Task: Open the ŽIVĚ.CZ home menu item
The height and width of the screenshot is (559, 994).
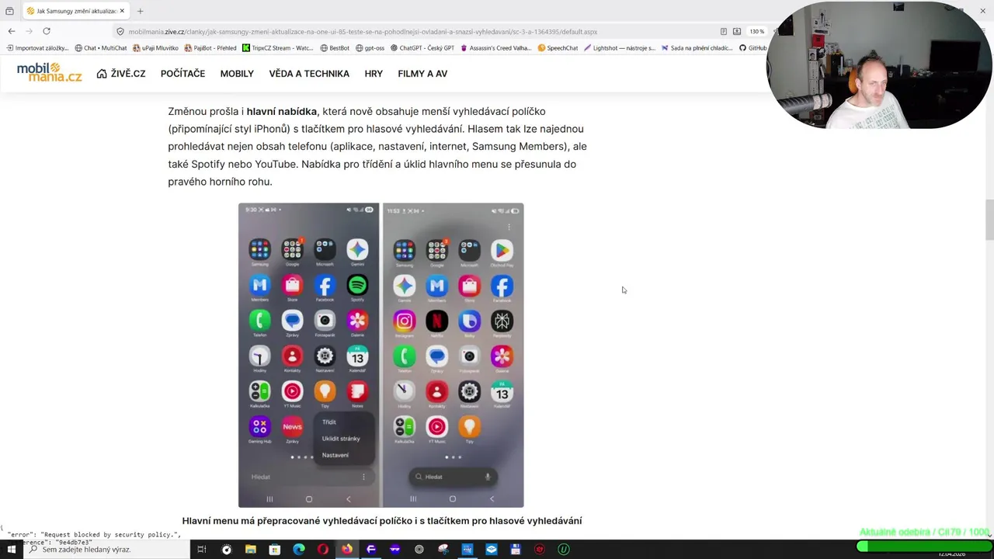Action: [121, 74]
